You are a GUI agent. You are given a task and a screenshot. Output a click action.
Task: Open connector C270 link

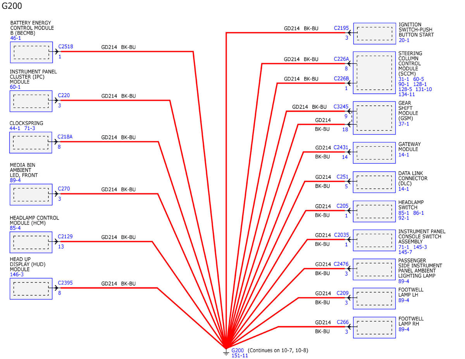(x=64, y=189)
